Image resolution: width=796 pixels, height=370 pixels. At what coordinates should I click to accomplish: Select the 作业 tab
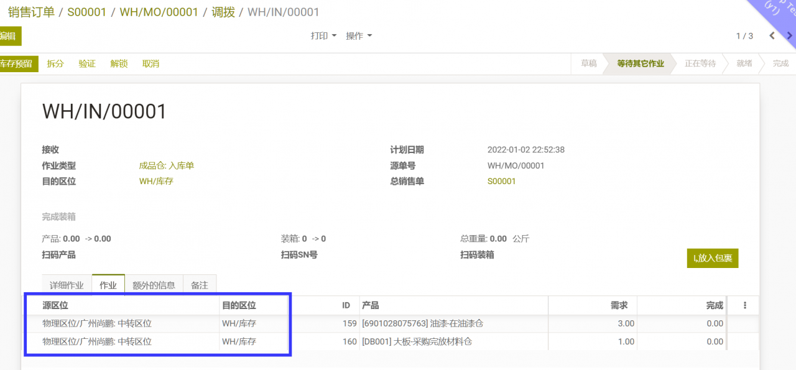tap(108, 285)
